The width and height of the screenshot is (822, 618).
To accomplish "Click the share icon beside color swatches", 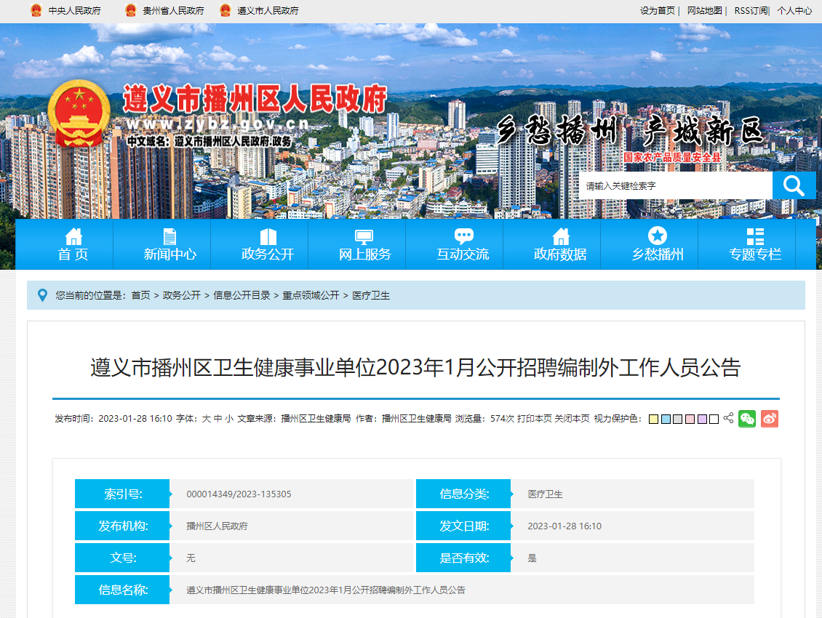I will 728,419.
